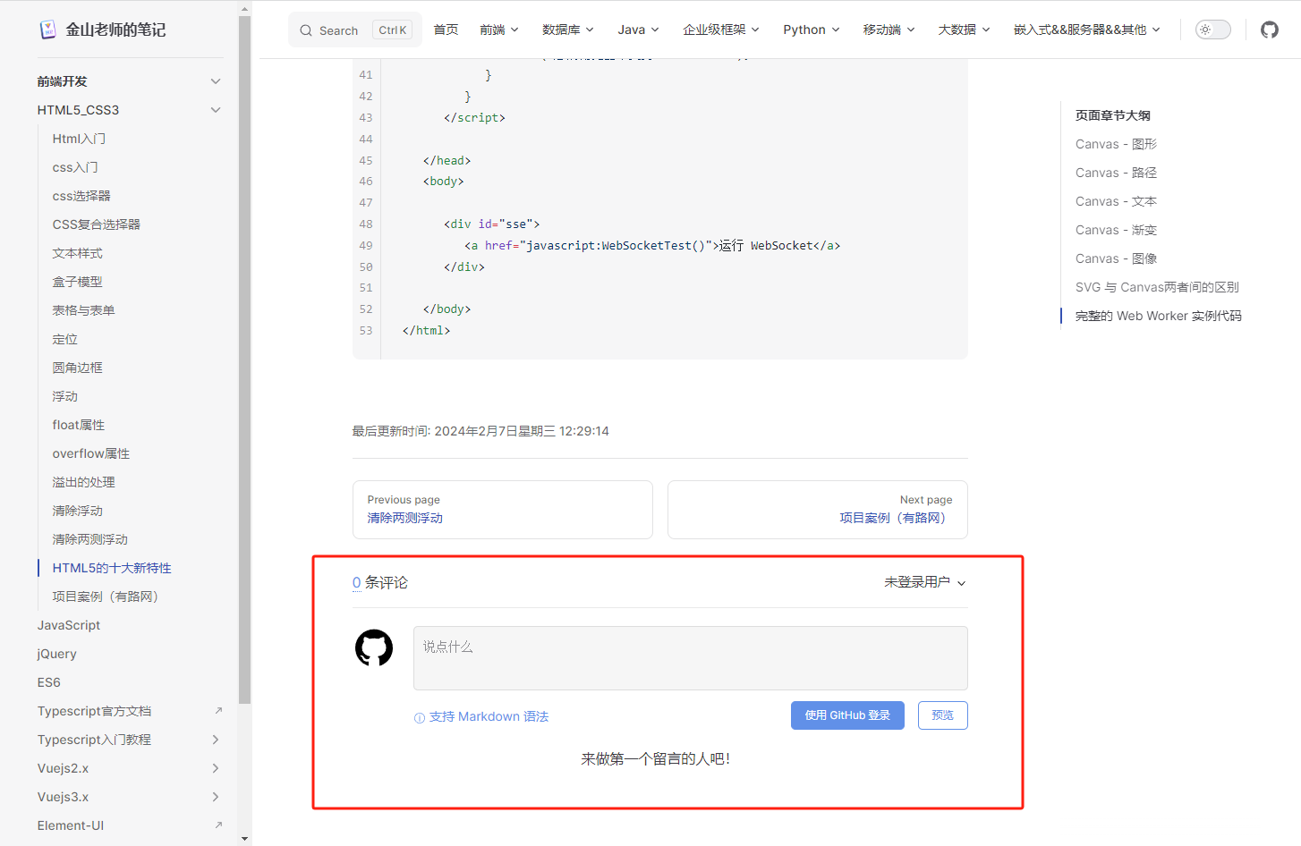Open overflow属性 in the sidebar
Image resolution: width=1301 pixels, height=846 pixels.
tap(91, 453)
